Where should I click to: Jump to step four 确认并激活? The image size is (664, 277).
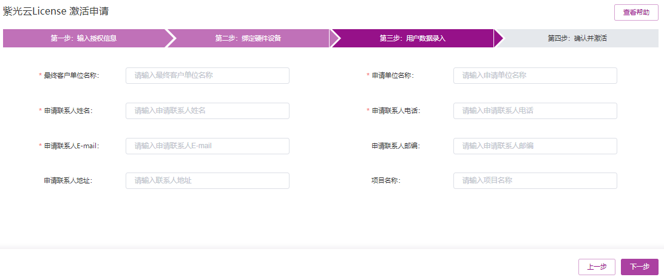coord(577,38)
